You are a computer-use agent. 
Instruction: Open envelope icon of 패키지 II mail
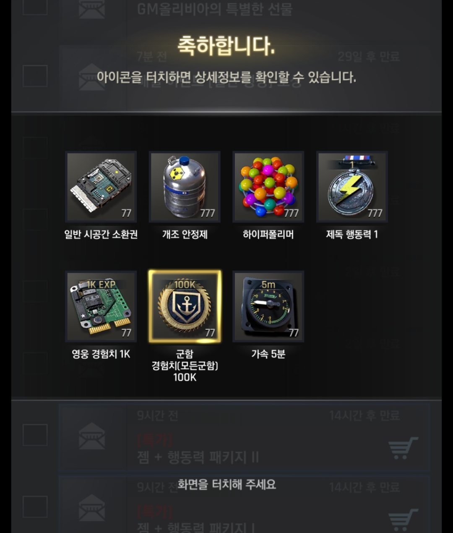coord(92,436)
